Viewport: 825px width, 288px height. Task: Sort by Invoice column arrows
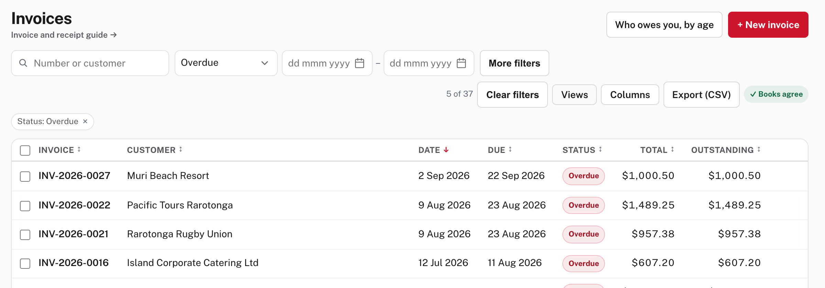[79, 149]
